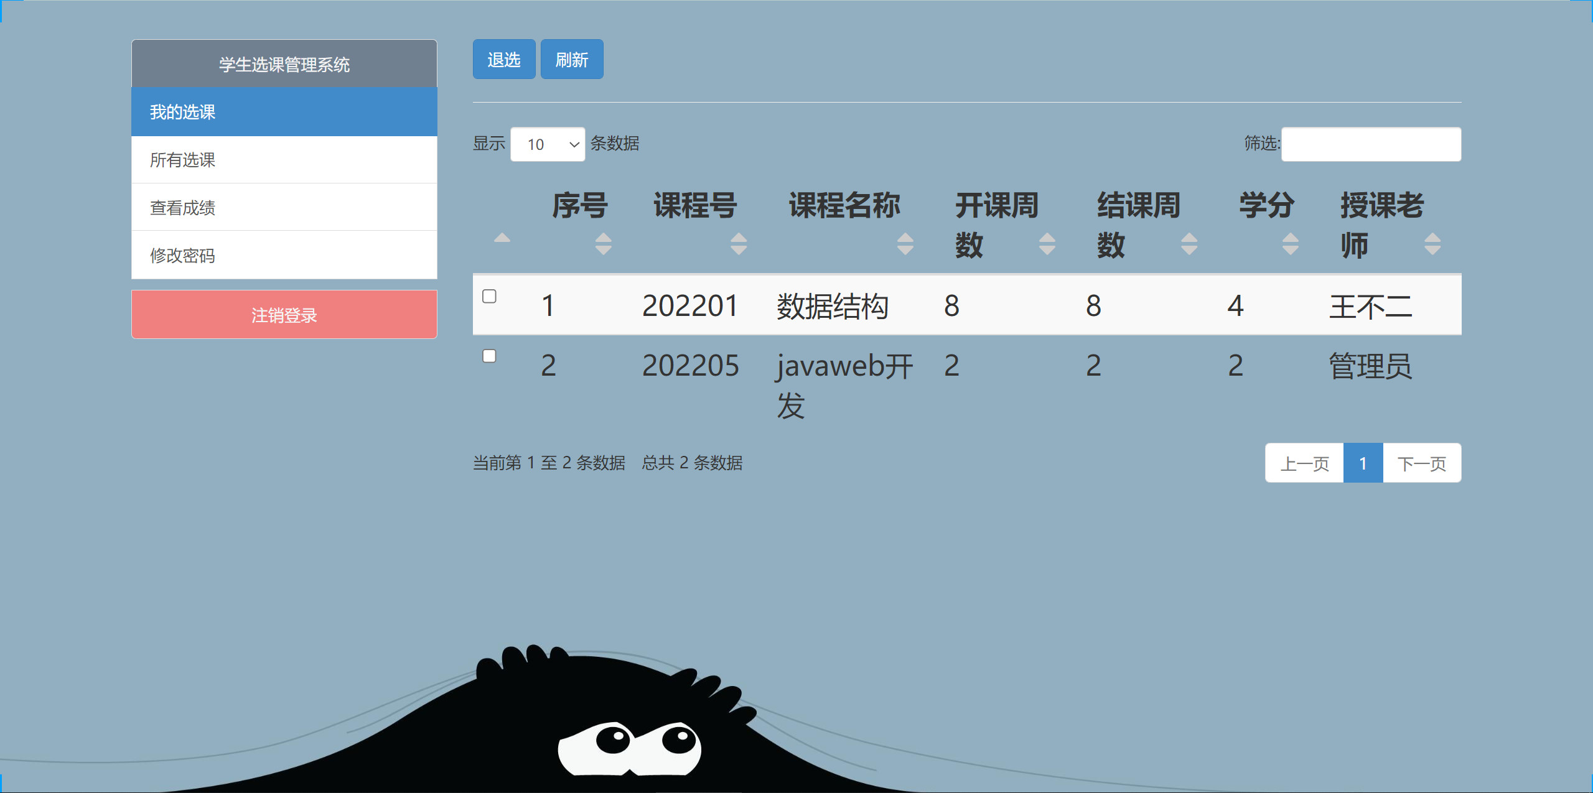Image resolution: width=1593 pixels, height=793 pixels.
Task: Sort courses by 结课周数
Action: click(x=1189, y=244)
